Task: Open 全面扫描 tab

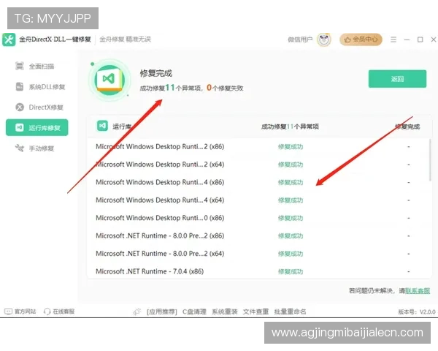Action: 37,67
